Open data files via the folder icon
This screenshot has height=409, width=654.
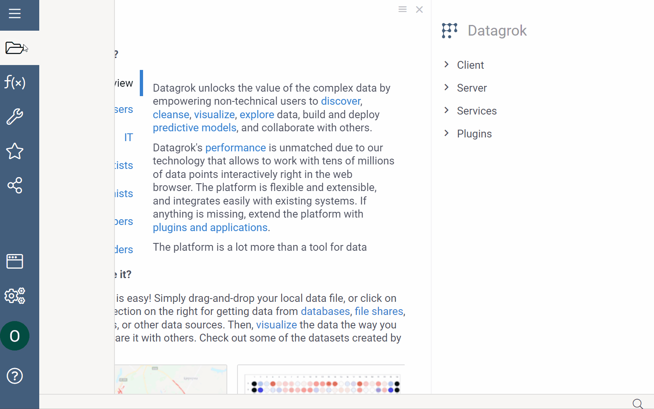15,48
